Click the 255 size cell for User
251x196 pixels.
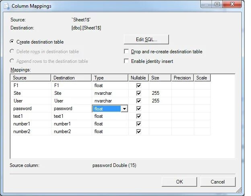(x=160, y=101)
